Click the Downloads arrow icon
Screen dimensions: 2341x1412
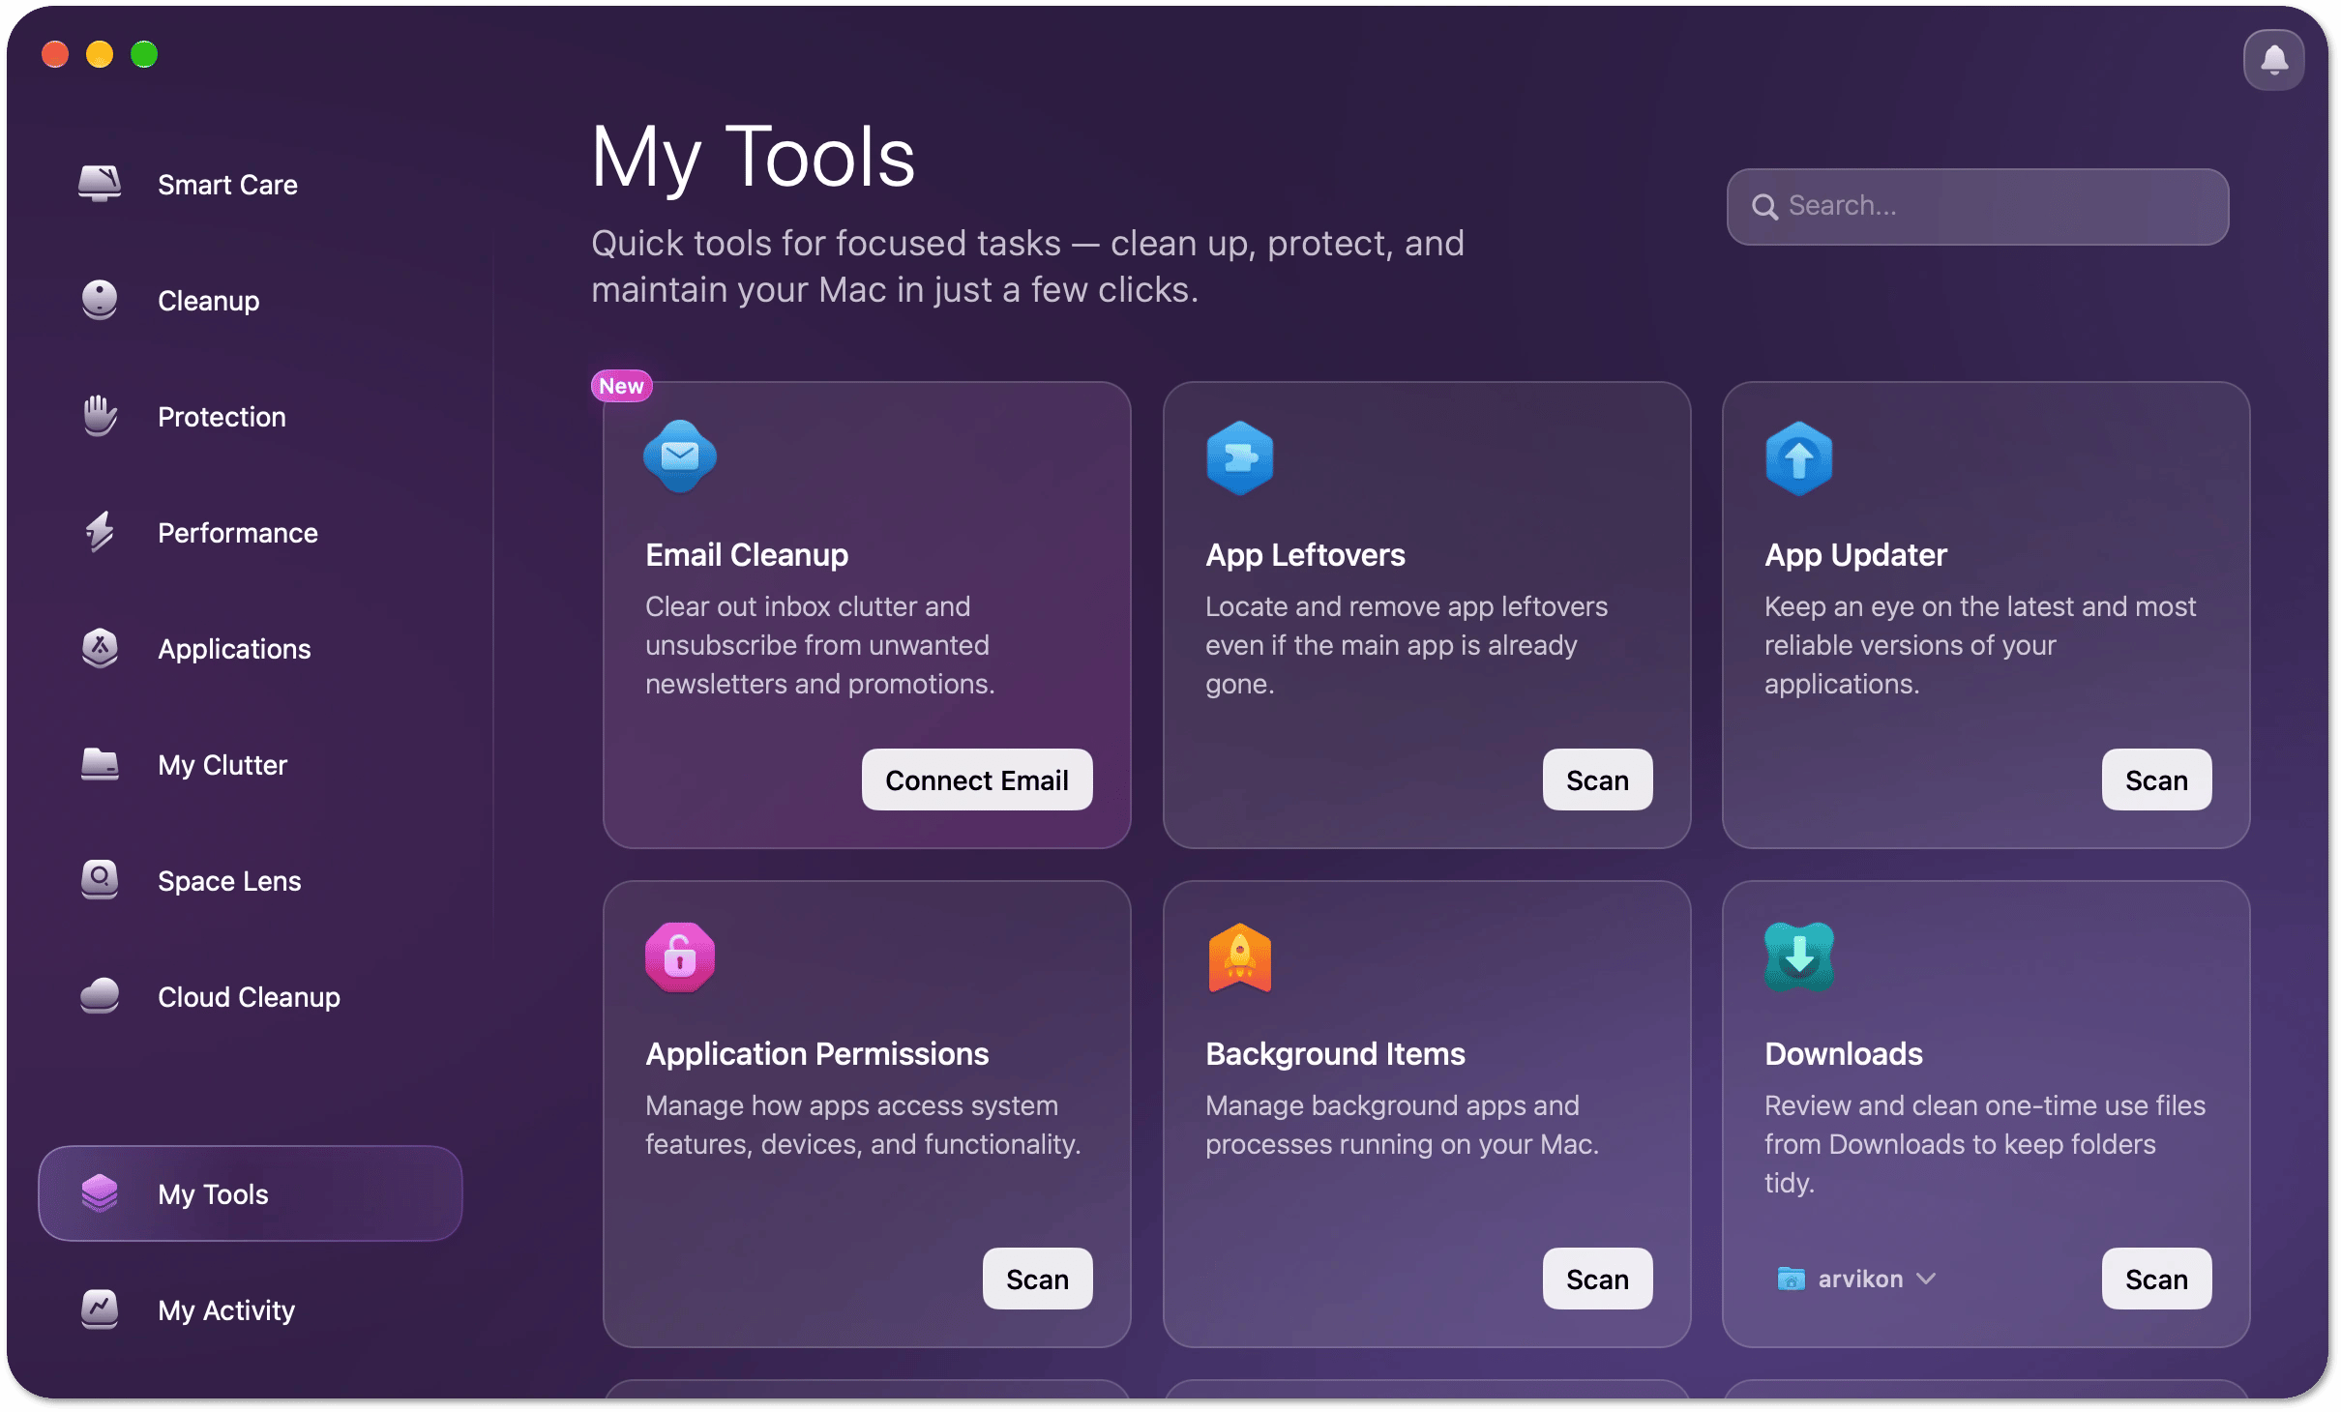click(x=1798, y=957)
